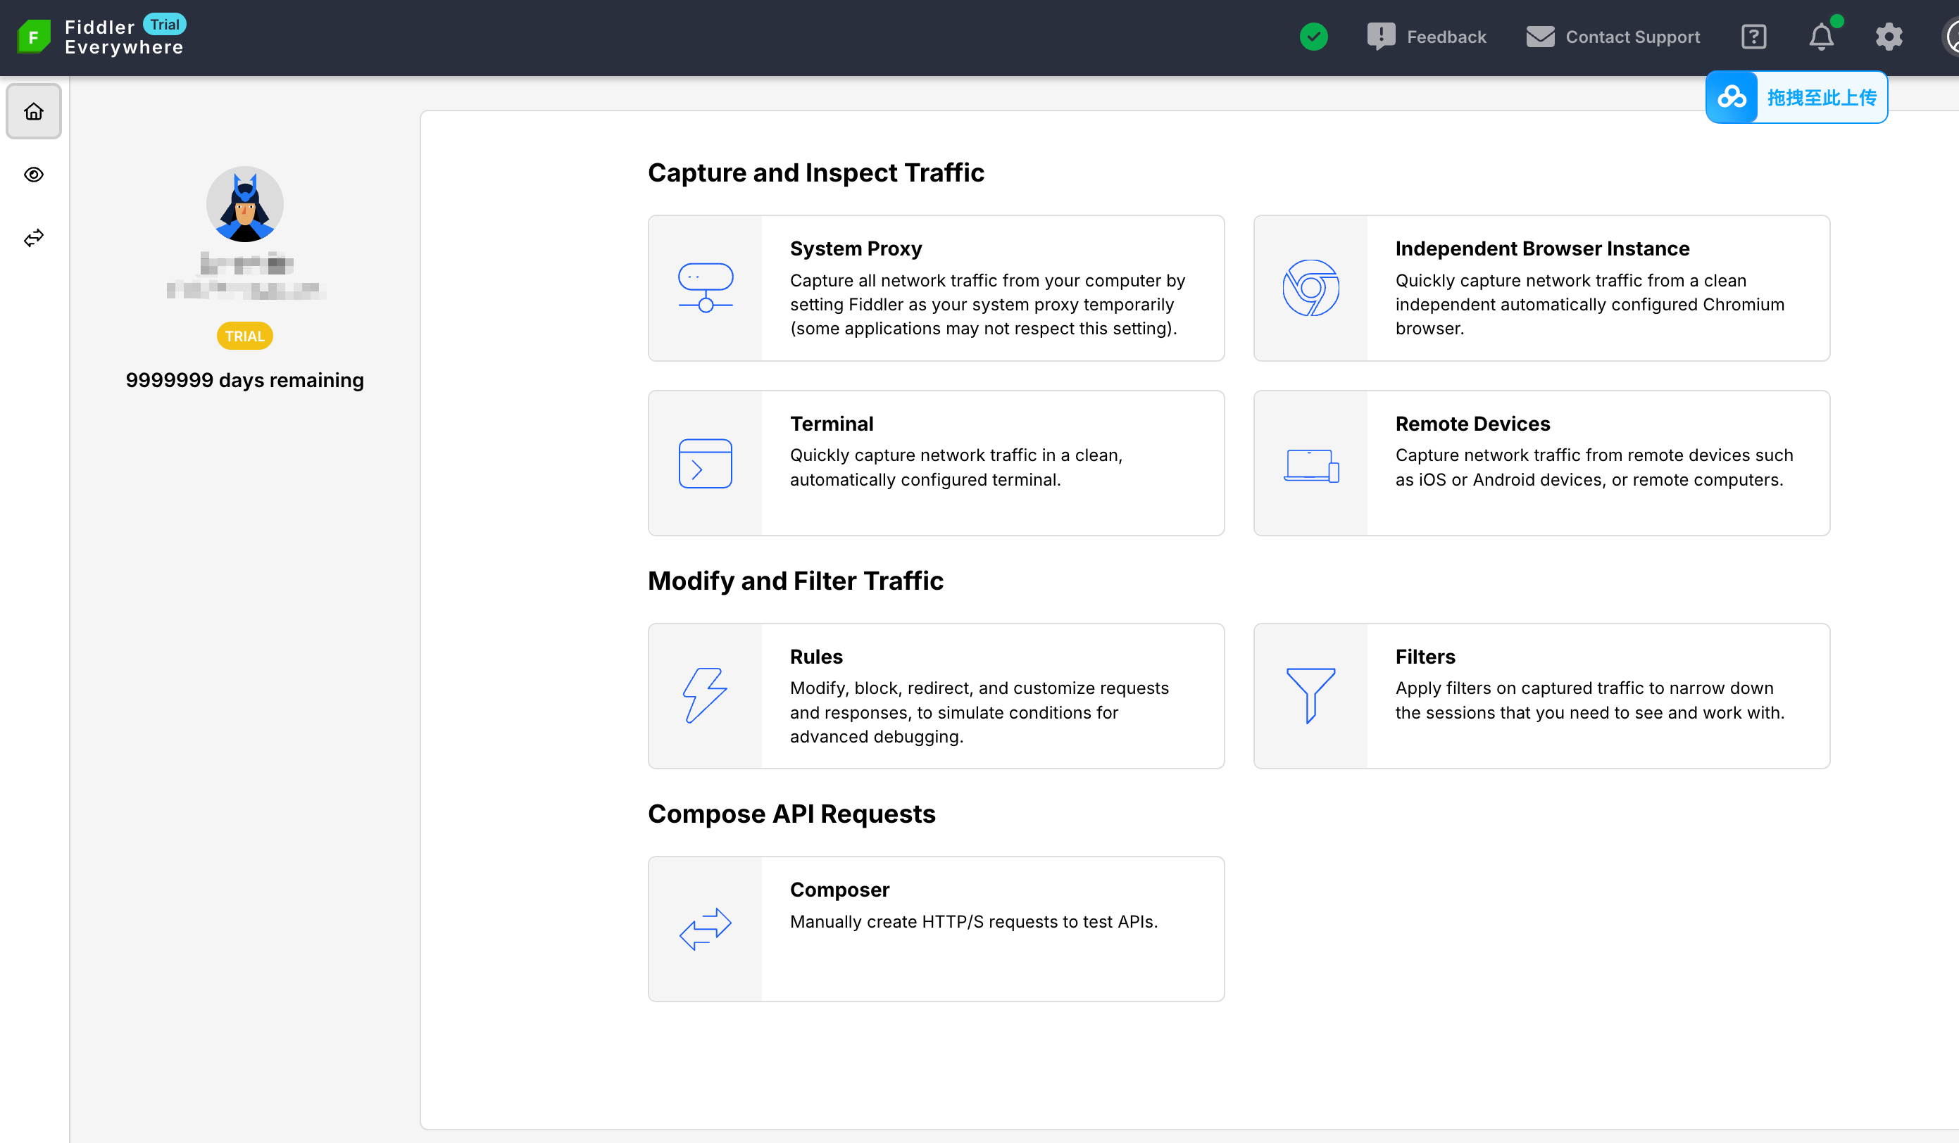This screenshot has height=1143, width=1959.
Task: Open the settings gear
Action: [1889, 37]
